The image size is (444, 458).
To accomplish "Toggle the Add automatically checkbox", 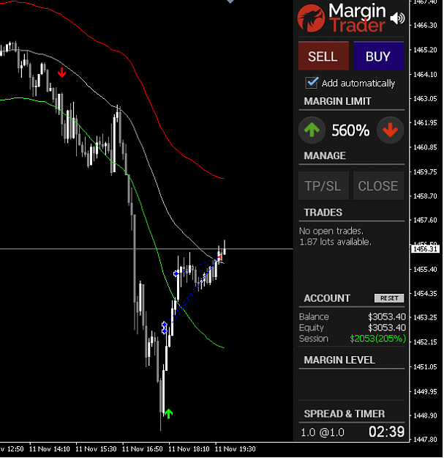I will click(x=312, y=83).
